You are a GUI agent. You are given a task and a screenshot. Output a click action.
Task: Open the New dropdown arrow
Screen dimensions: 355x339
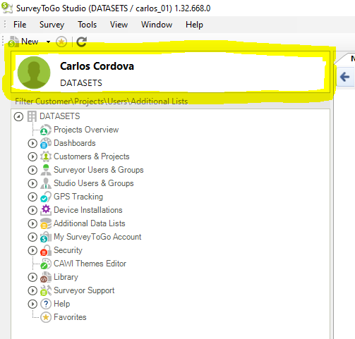pyautogui.click(x=48, y=42)
